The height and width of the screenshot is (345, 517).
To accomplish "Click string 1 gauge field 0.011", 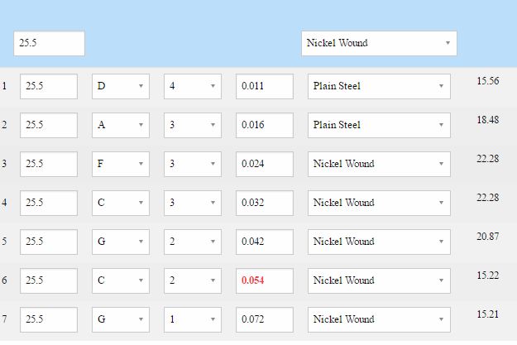I will tap(265, 86).
